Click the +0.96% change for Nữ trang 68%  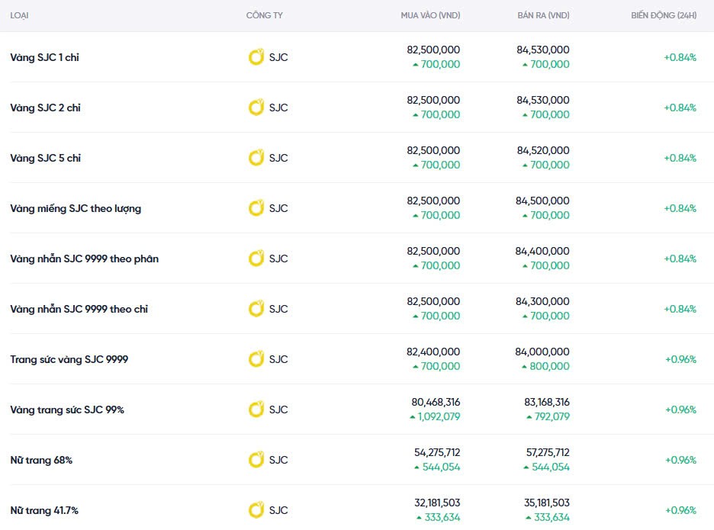click(x=680, y=460)
